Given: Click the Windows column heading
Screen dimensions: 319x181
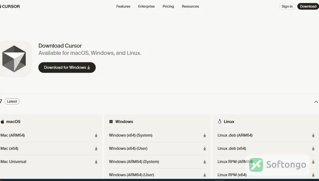Looking at the screenshot, I should tap(124, 121).
